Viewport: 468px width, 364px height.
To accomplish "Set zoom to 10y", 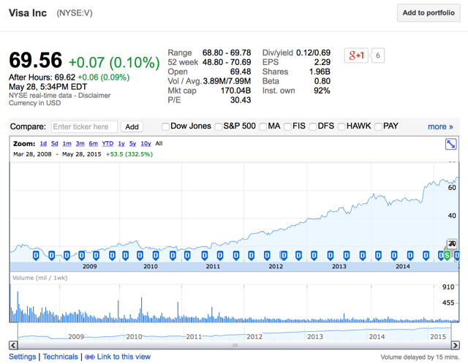I will pyautogui.click(x=146, y=143).
